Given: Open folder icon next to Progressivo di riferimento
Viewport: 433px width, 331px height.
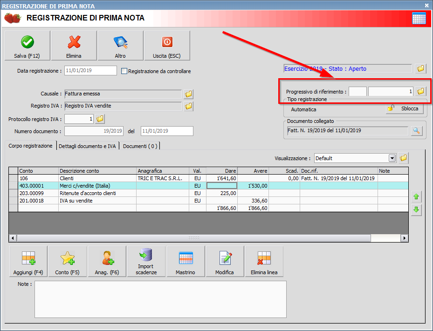Looking at the screenshot, I should pyautogui.click(x=420, y=91).
